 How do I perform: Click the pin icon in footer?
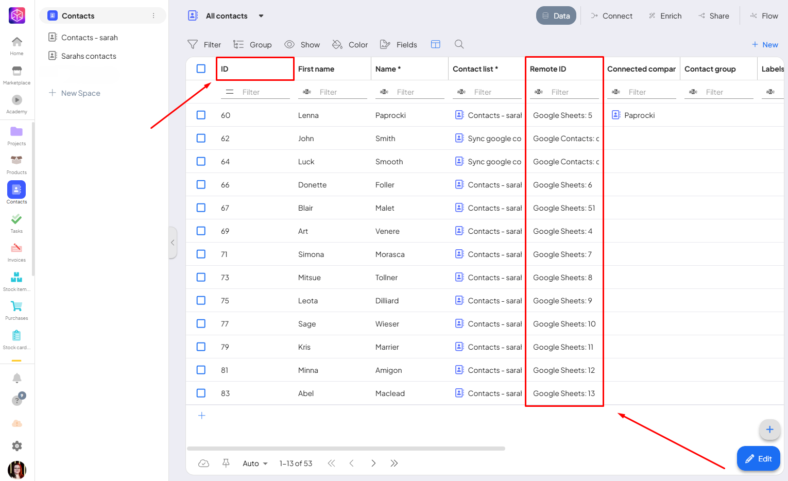226,463
